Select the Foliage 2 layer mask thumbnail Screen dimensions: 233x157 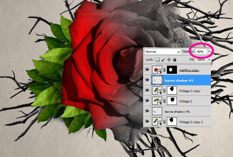click(172, 101)
